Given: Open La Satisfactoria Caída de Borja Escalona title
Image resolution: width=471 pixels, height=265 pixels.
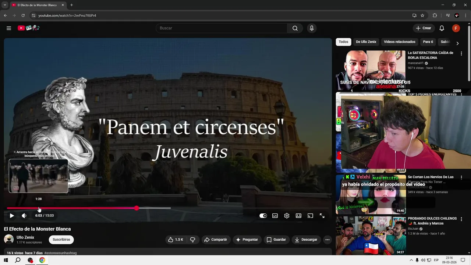Looking at the screenshot, I should pos(431,55).
